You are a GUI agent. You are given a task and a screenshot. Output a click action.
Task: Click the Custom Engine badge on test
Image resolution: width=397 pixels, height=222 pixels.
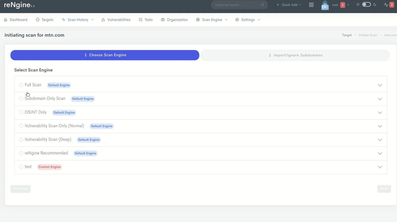pyautogui.click(x=49, y=167)
